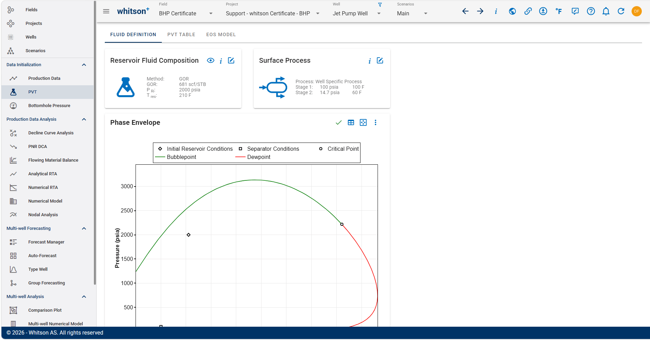Open Projects in the sidebar

pos(47,24)
